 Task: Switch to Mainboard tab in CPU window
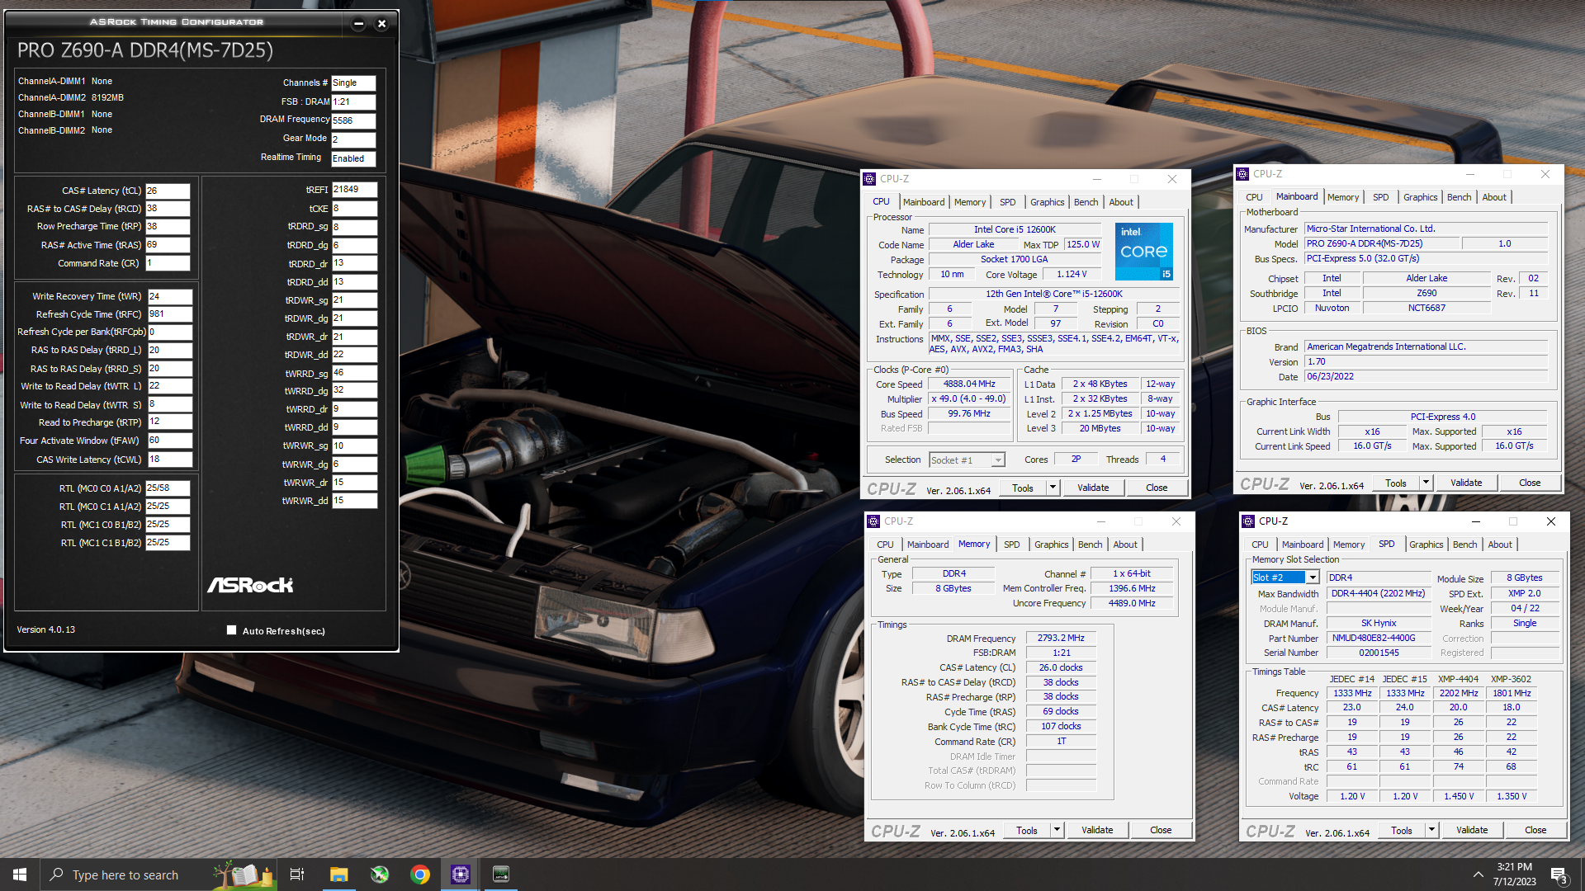pyautogui.click(x=924, y=202)
